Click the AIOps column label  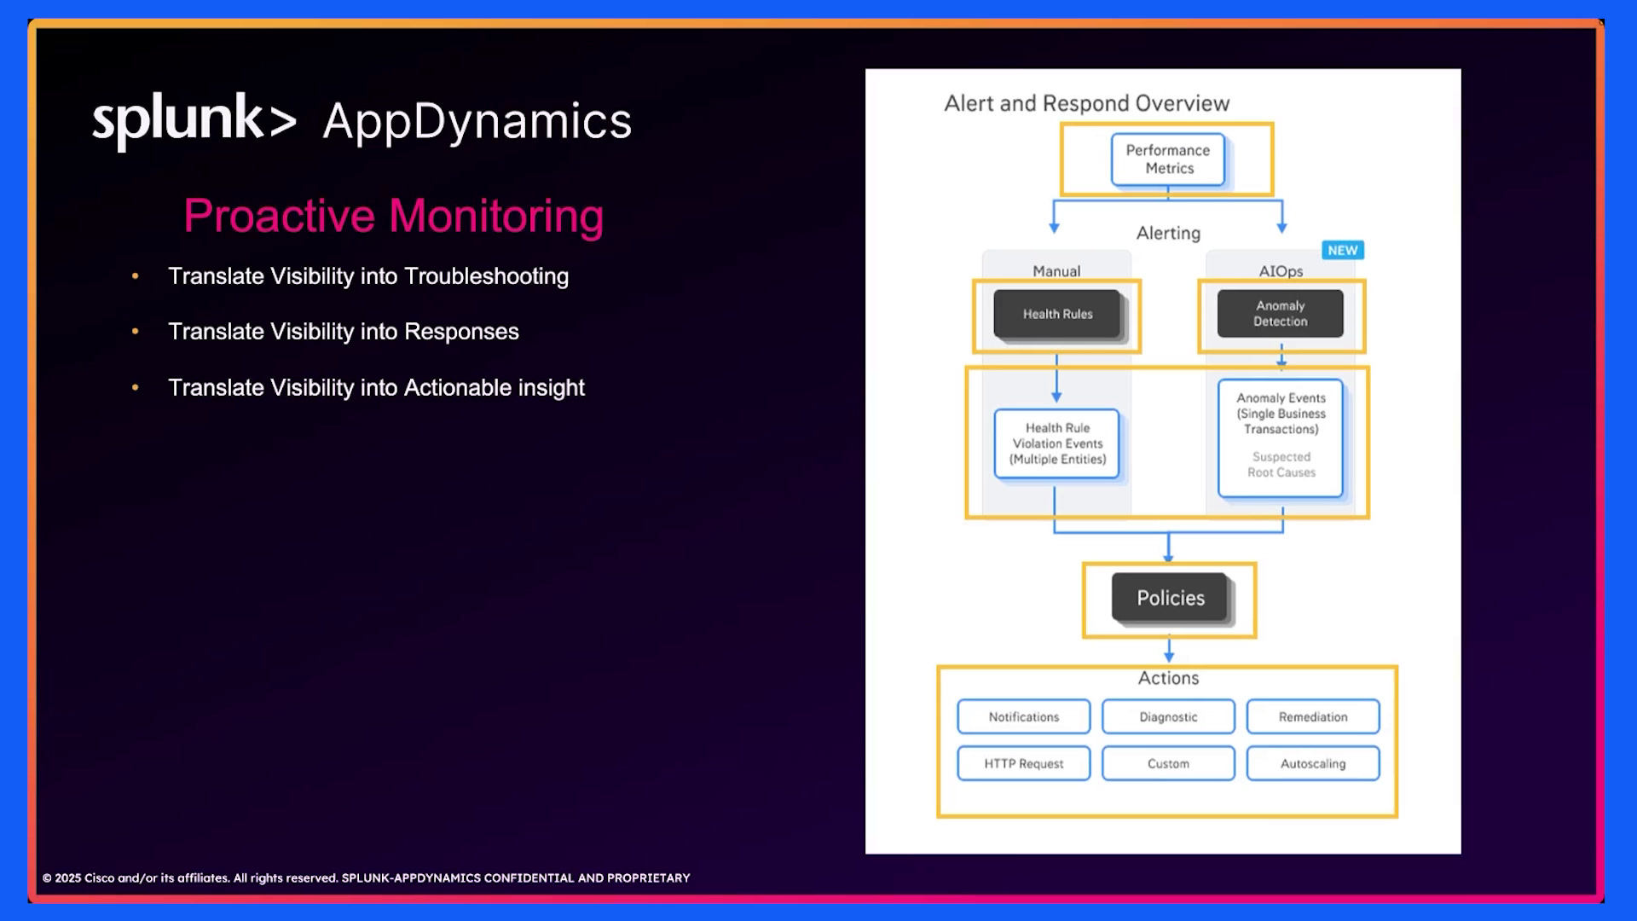[x=1281, y=271]
